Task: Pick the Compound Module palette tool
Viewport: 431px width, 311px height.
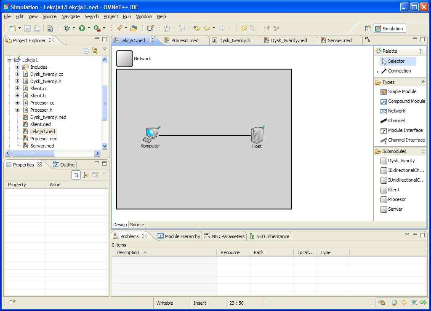Action: [x=403, y=101]
